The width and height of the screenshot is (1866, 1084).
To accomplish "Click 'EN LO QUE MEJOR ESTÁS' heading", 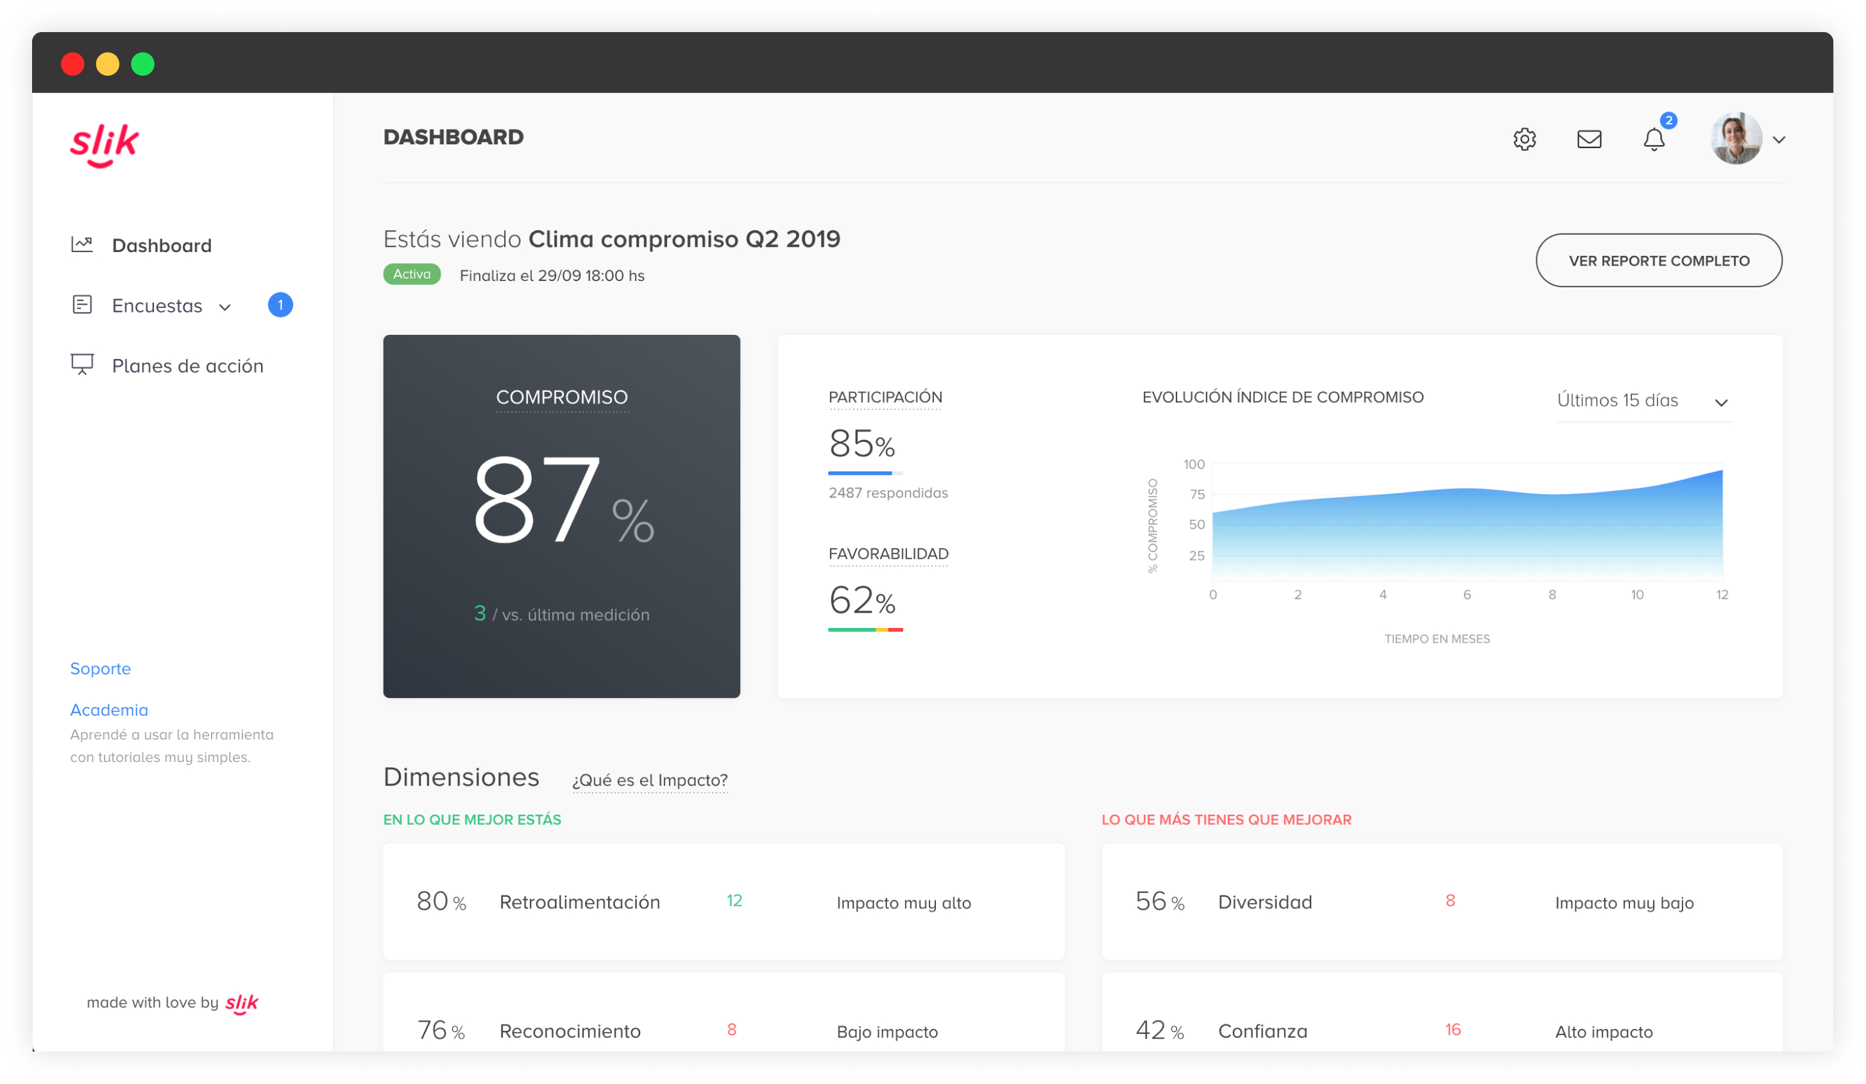I will click(x=471, y=820).
